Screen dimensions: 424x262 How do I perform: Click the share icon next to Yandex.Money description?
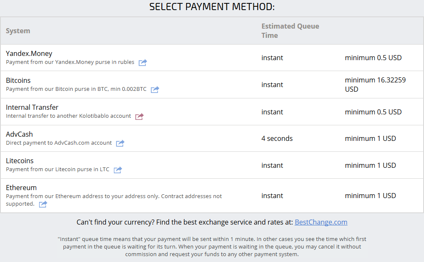(143, 63)
